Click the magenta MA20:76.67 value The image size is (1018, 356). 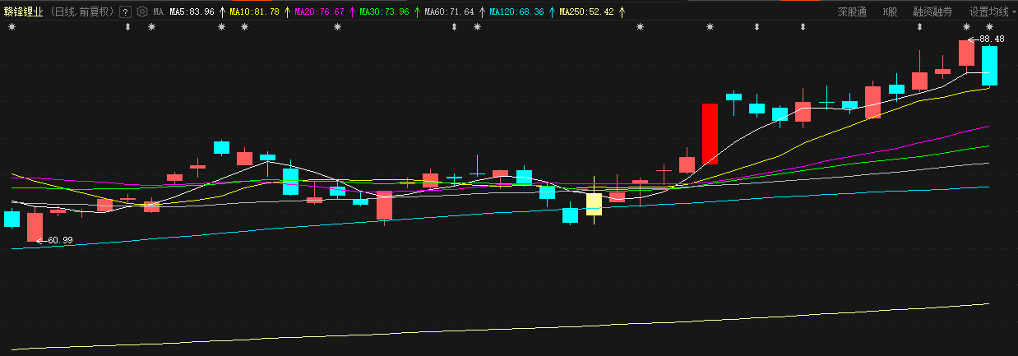coord(319,12)
